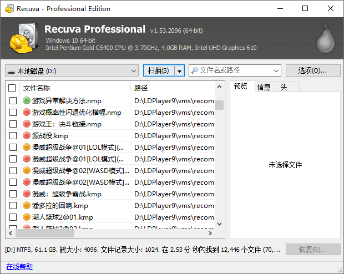Check the box for 潮人篮球2@01.kmp
This screenshot has width=344, height=274.
coord(13,217)
